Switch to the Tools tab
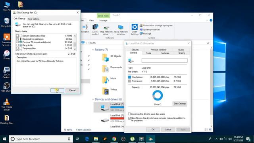This screenshot has height=143, width=254. point(148,53)
